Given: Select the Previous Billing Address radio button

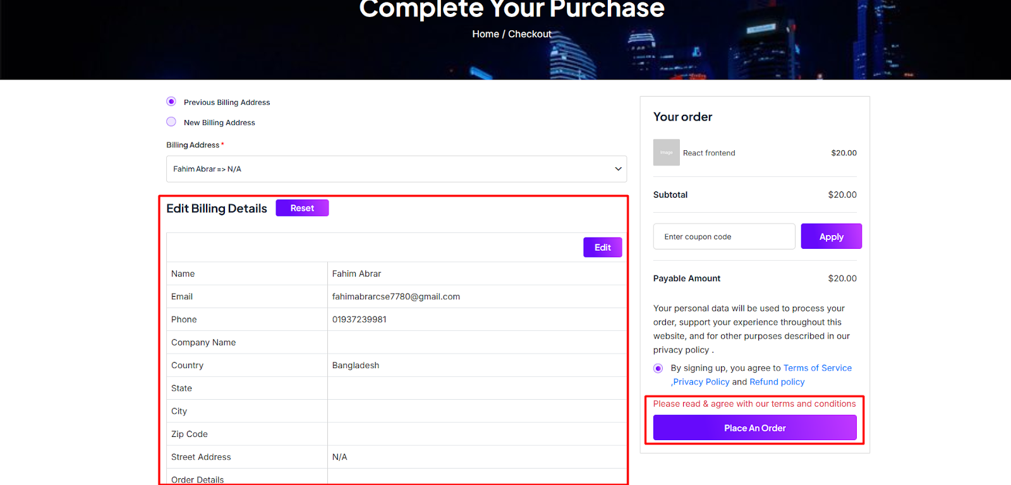Looking at the screenshot, I should [171, 102].
